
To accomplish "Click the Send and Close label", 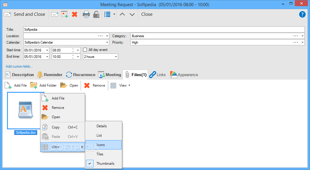I will (x=30, y=14).
